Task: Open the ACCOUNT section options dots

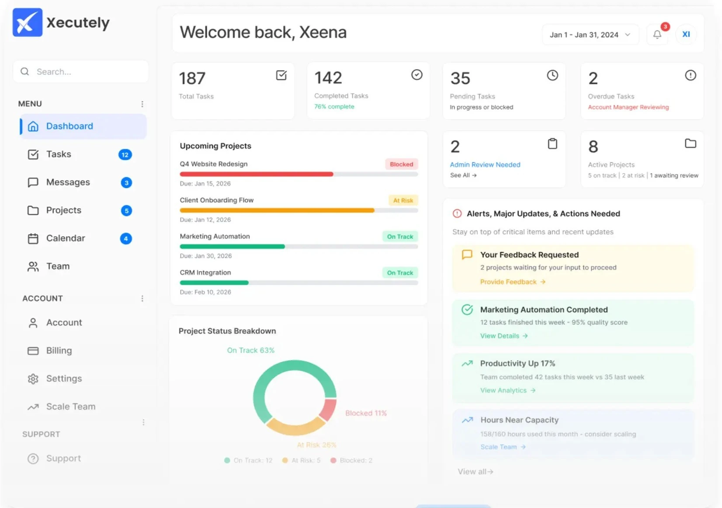Action: [142, 299]
